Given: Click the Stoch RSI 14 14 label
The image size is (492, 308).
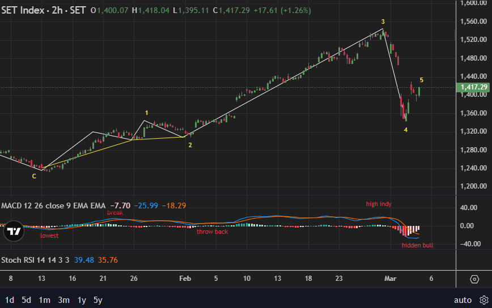Looking at the screenshot, I should (35, 260).
